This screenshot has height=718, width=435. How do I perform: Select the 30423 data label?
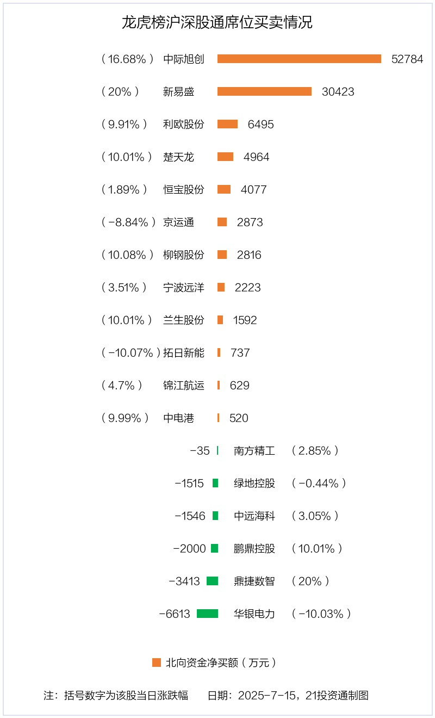[338, 92]
